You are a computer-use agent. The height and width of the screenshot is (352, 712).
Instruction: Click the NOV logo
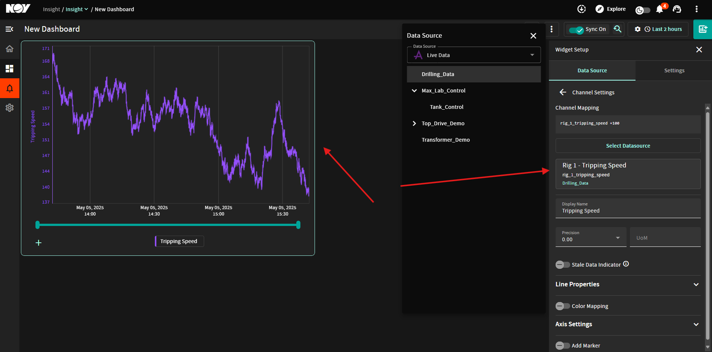tap(18, 9)
